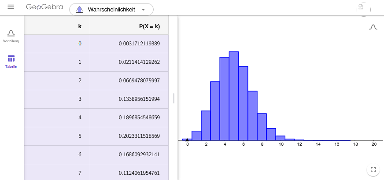Switch to the Tabelle tab
Screen dimensions: 384x180
11,62
